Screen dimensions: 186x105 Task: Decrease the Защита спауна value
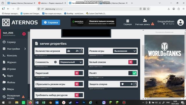135,85
